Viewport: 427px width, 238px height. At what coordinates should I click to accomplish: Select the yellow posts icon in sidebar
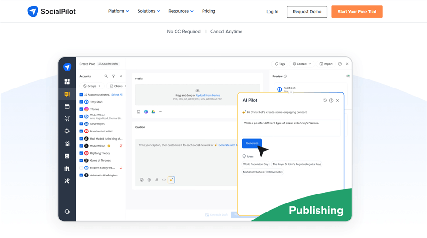tap(67, 94)
